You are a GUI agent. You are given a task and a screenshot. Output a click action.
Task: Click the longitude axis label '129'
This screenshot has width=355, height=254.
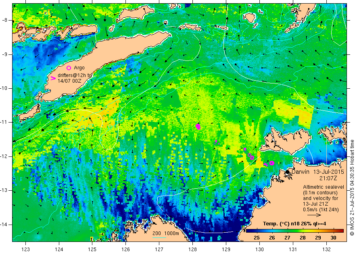tap(226, 249)
